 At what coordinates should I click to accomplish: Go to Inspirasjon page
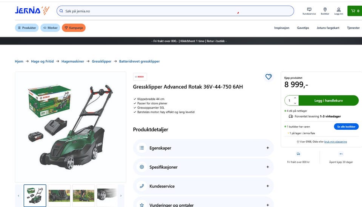click(282, 28)
